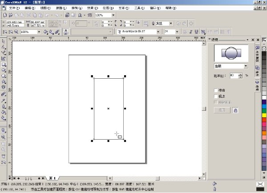This screenshot has width=267, height=193.
Task: Open the 视图 (View) menu
Action: [x=45, y=8]
